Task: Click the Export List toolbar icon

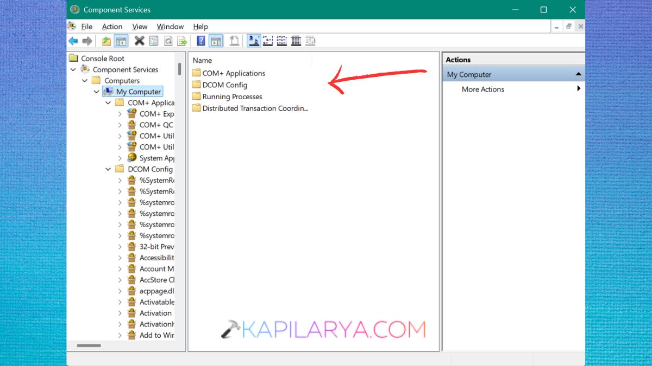Action: click(x=182, y=41)
